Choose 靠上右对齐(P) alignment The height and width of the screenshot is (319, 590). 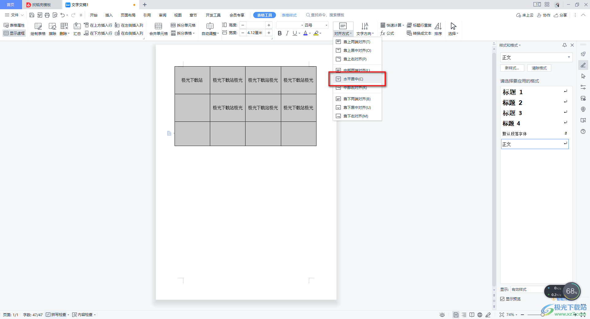click(x=357, y=59)
